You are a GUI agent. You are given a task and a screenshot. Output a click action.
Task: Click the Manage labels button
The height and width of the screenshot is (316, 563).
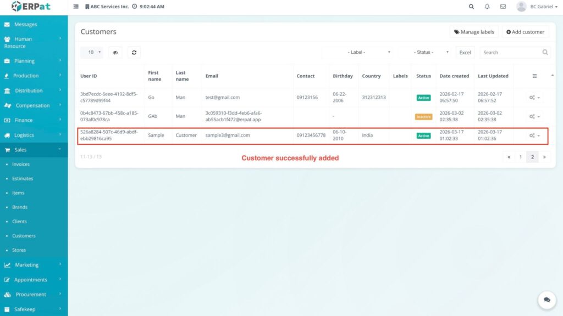pyautogui.click(x=474, y=32)
